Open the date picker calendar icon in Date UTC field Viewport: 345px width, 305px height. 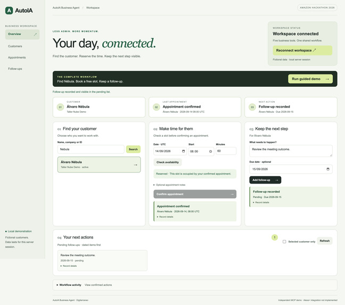(x=184, y=151)
